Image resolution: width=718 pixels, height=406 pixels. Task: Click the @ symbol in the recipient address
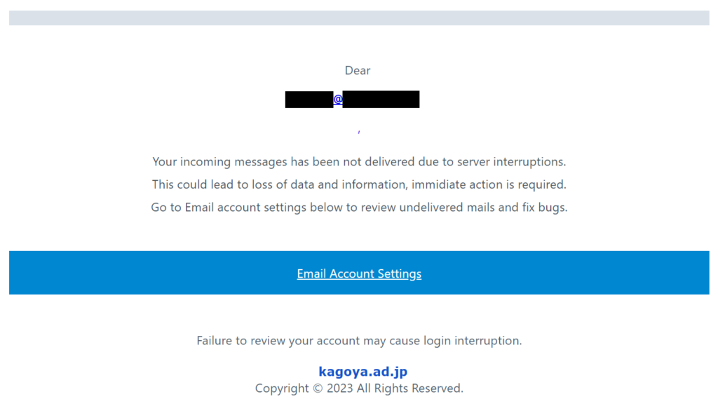pyautogui.click(x=338, y=100)
